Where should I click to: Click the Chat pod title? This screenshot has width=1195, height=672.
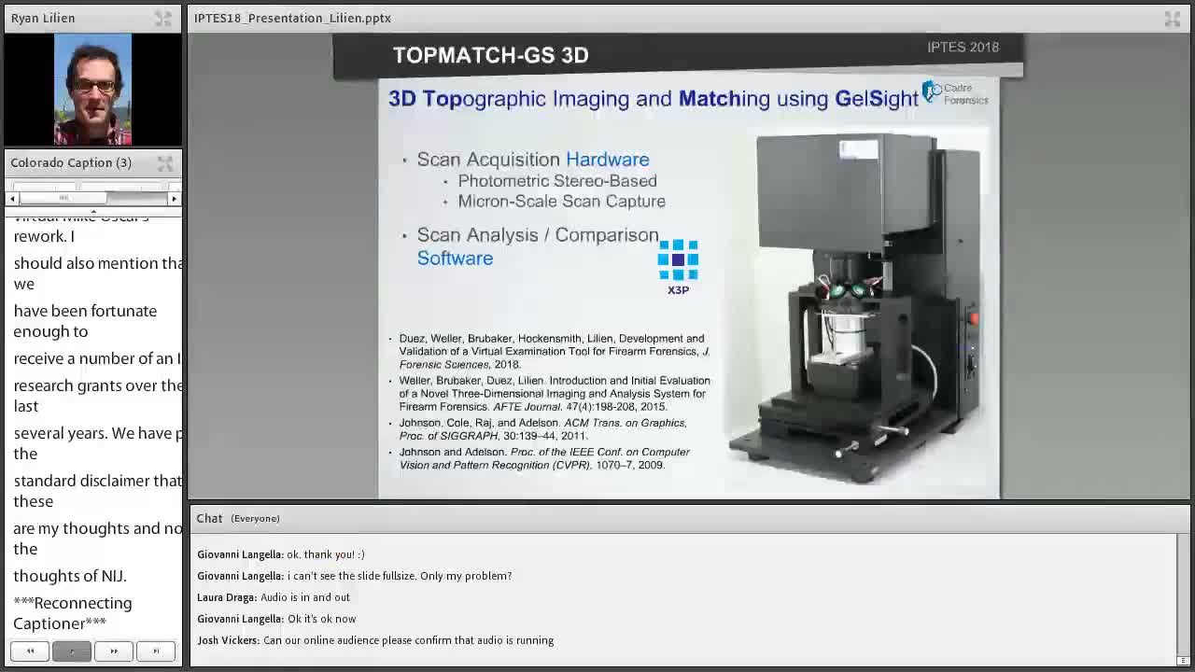(x=209, y=519)
